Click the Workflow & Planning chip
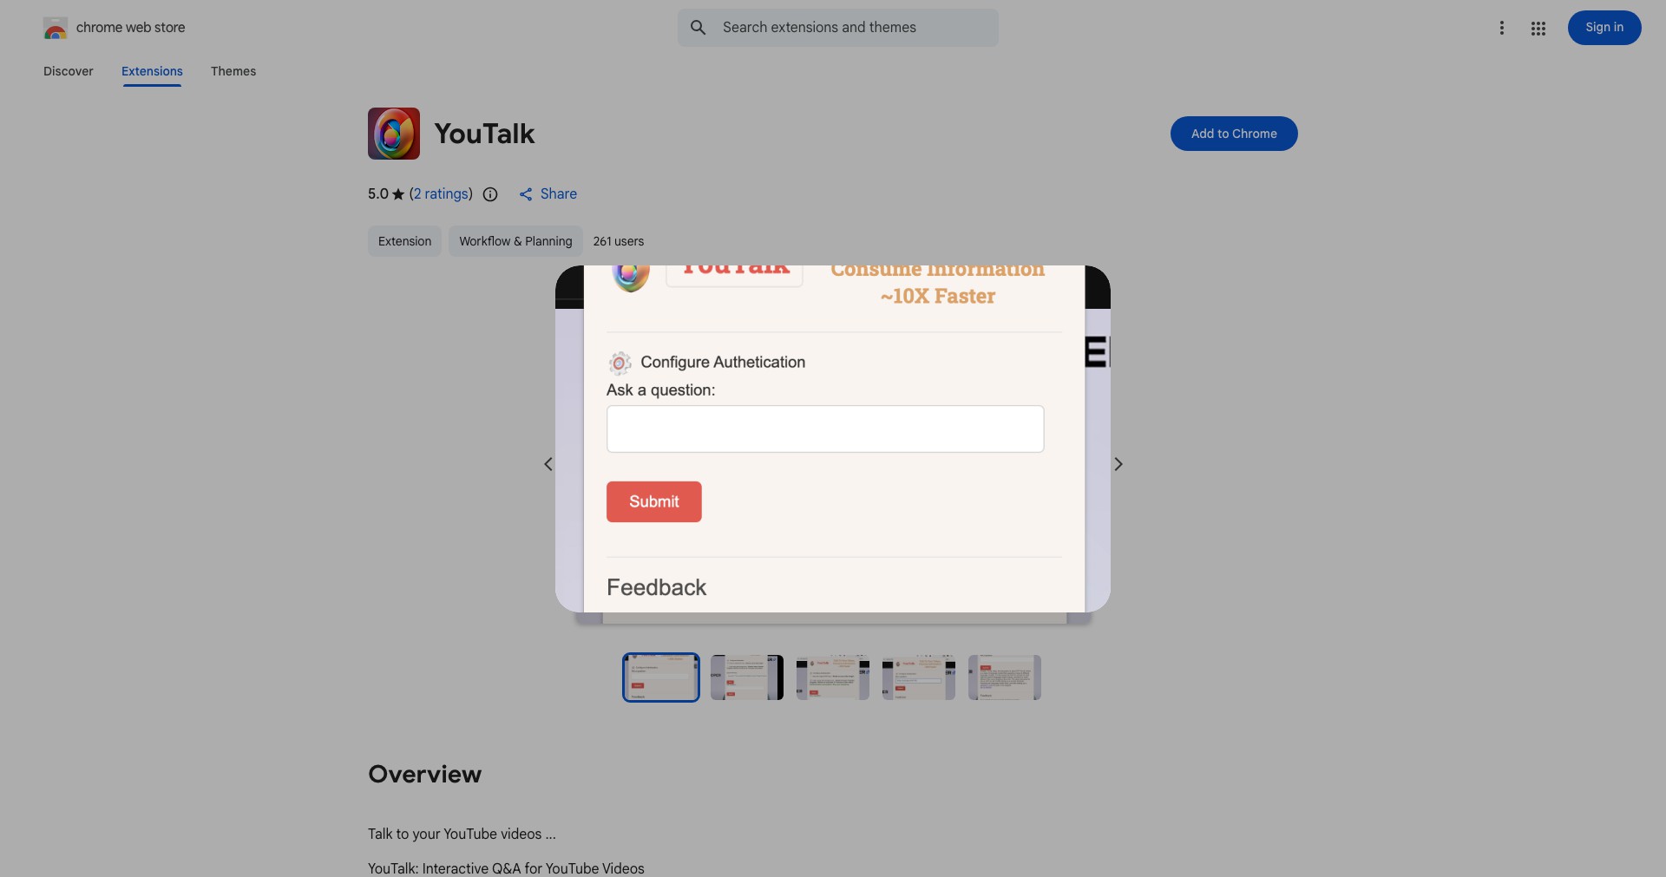The width and height of the screenshot is (1666, 877). (515, 241)
